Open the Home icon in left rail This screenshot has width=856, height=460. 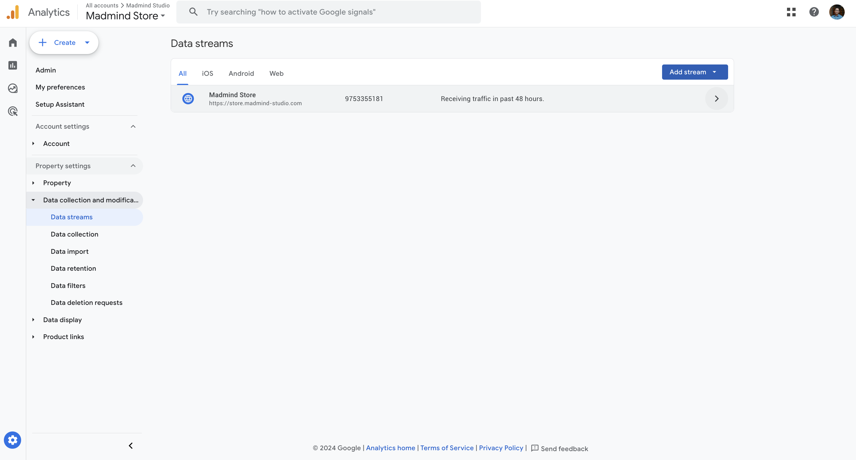tap(12, 42)
